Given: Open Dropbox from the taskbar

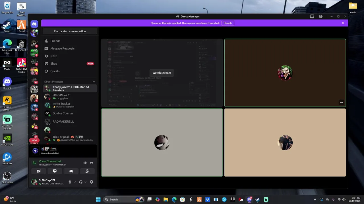Looking at the screenshot, I should pyautogui.click(x=208, y=199).
